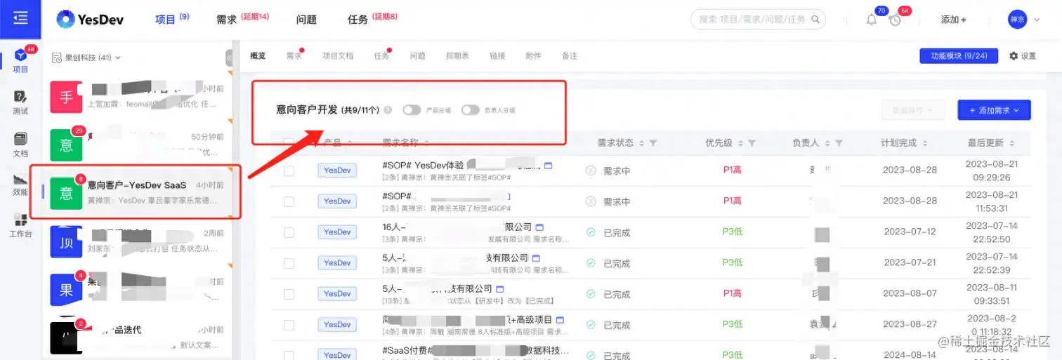Open detail icon of #SOP# YesDev体验 row
Image resolution: width=1062 pixels, height=360 pixels.
tap(549, 166)
